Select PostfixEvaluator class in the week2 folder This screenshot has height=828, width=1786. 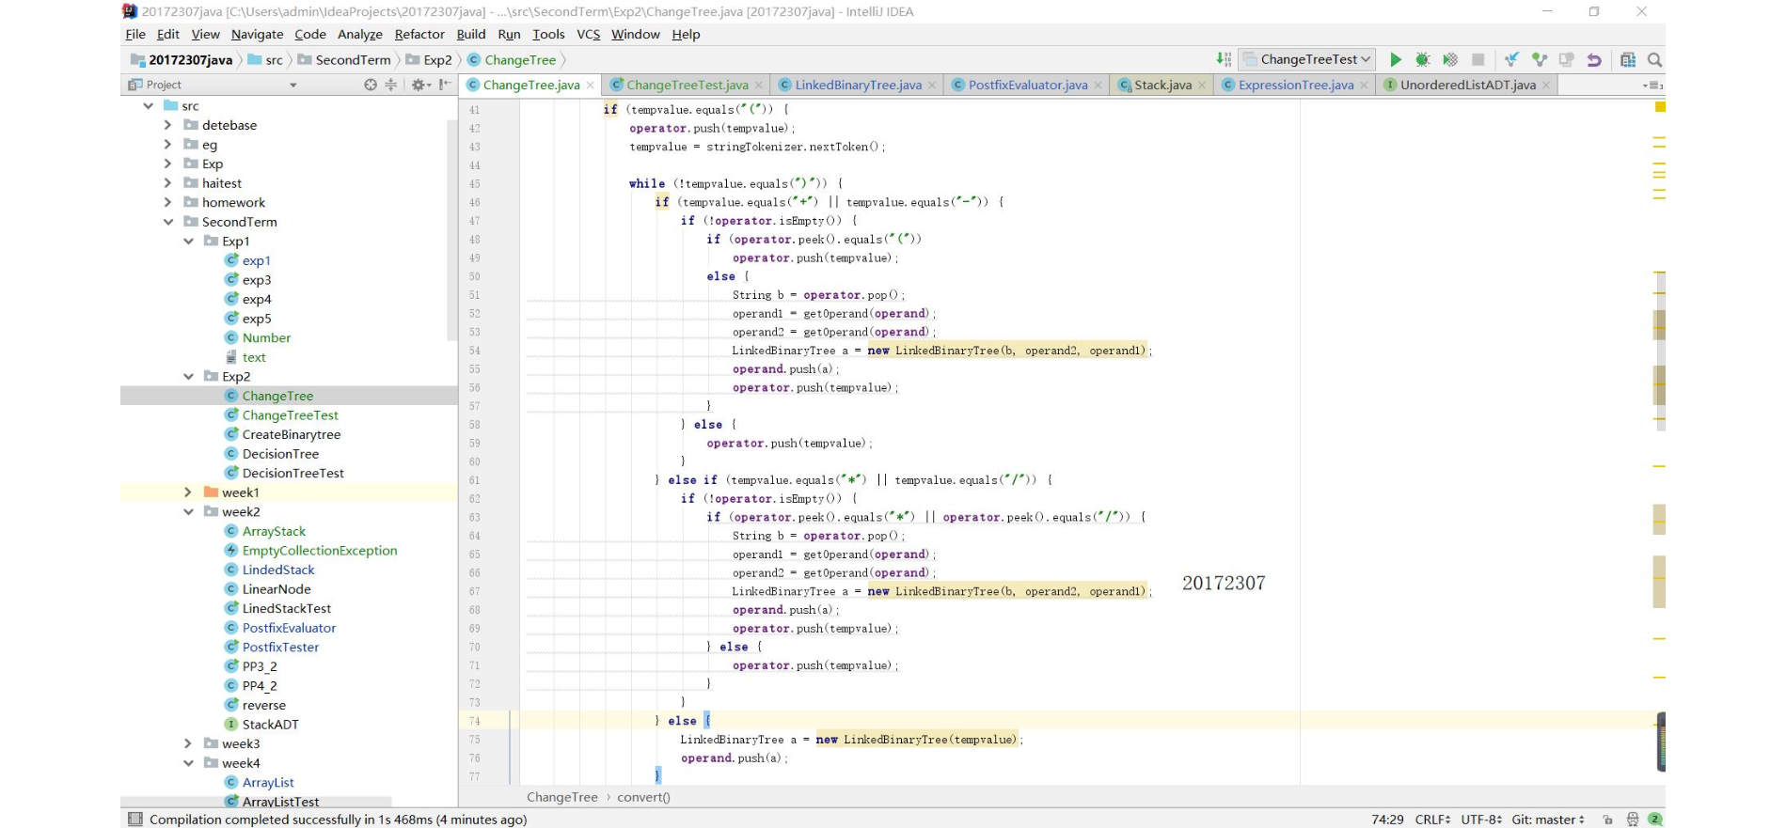[289, 628]
